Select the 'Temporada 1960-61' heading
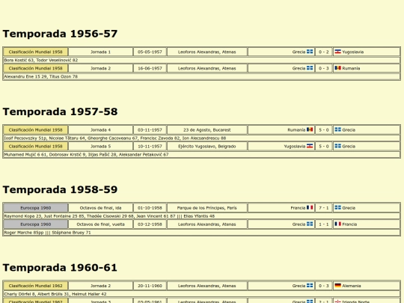404x303 pixels. (x=60, y=268)
